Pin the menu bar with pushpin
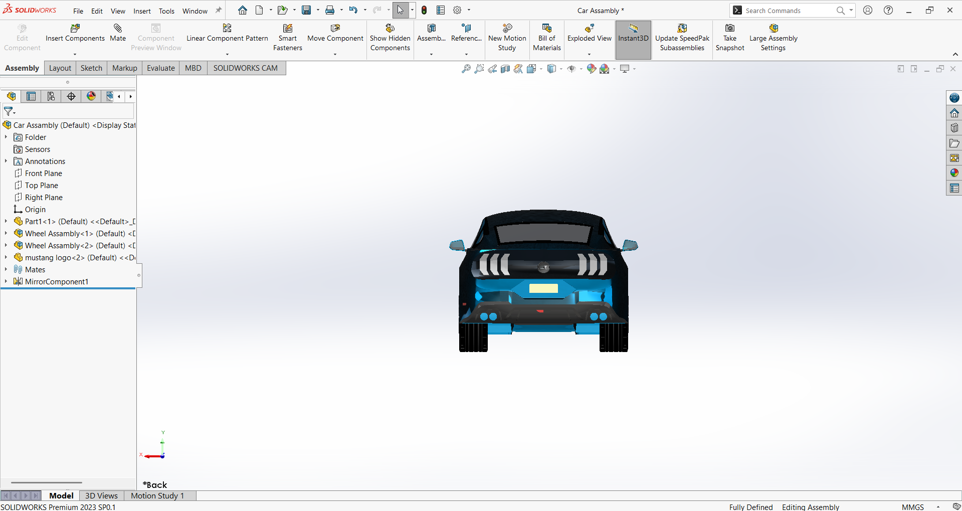The height and width of the screenshot is (511, 962). [x=219, y=10]
